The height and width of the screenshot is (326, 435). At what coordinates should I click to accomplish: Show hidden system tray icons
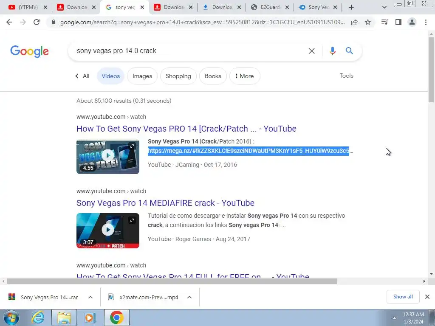tap(394, 318)
